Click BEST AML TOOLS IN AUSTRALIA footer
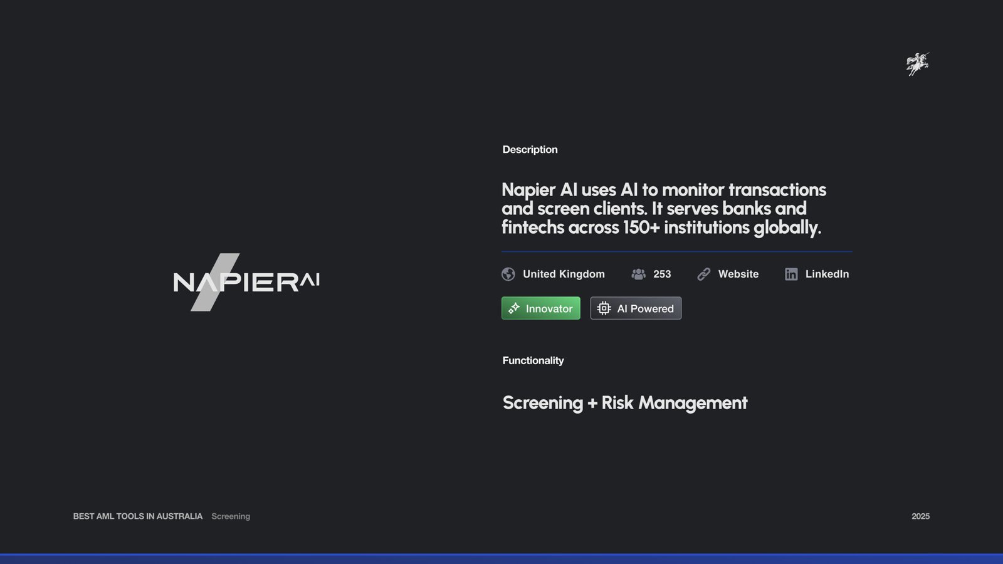This screenshot has height=564, width=1003. click(x=138, y=516)
